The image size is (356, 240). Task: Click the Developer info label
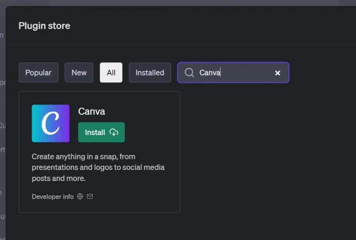[53, 197]
